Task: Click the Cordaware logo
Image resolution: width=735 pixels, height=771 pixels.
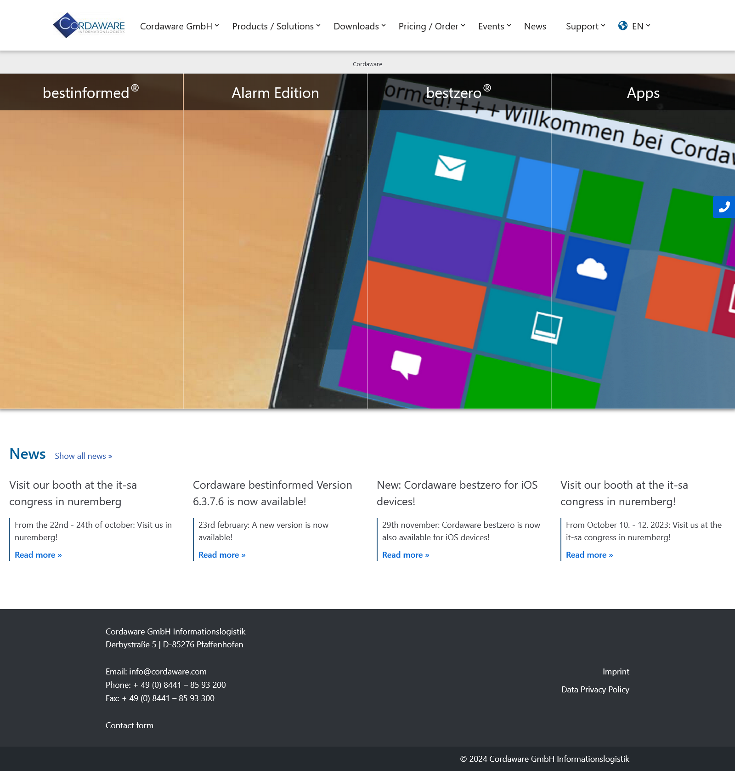Action: [89, 25]
